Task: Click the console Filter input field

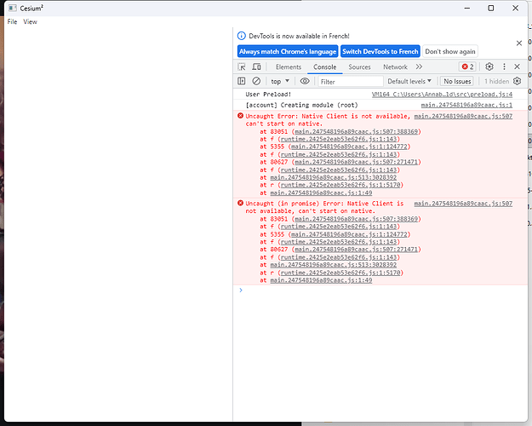Action: tap(349, 81)
